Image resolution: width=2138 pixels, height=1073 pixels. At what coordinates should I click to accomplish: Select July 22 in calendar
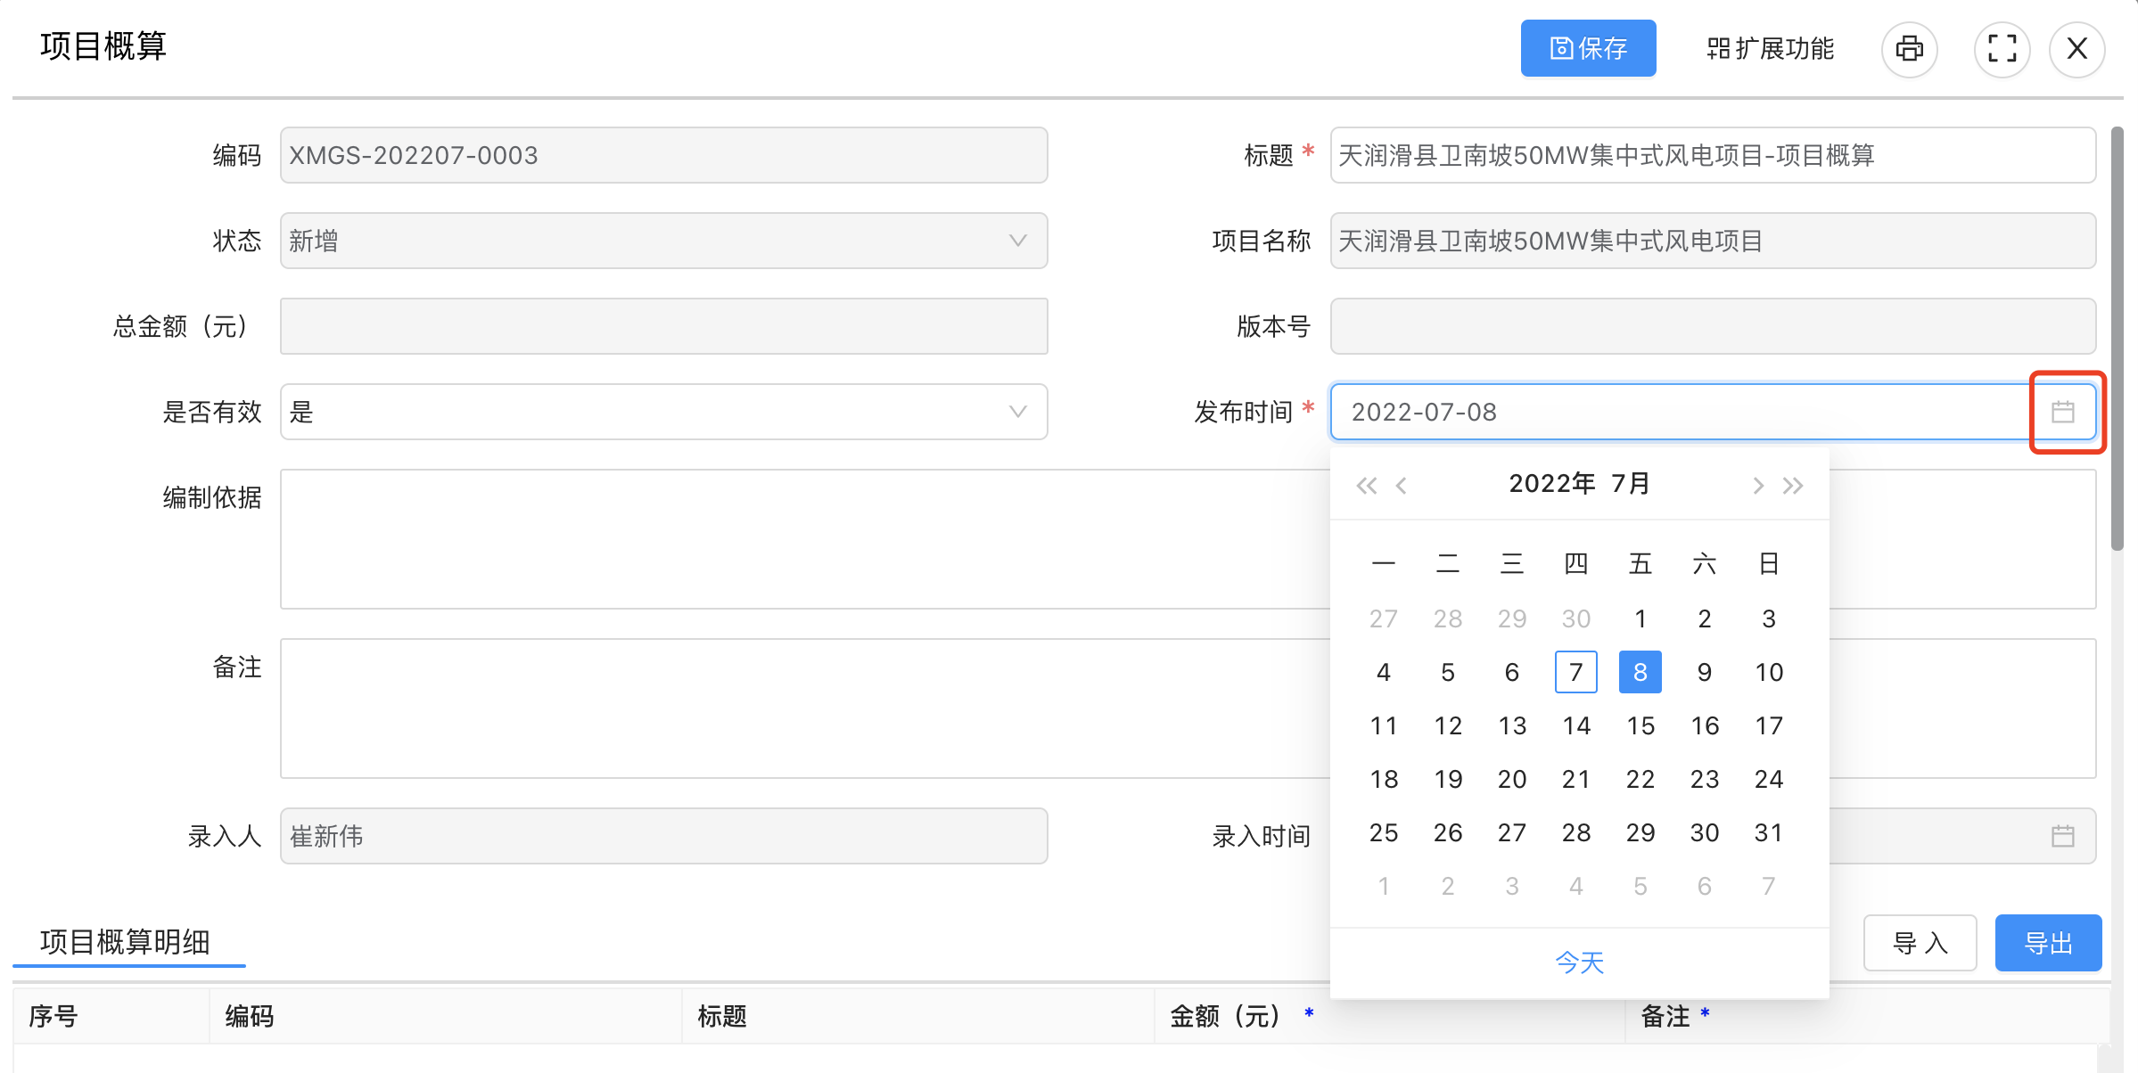pos(1640,779)
